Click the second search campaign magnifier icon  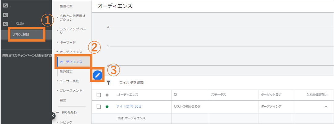pos(5,15)
